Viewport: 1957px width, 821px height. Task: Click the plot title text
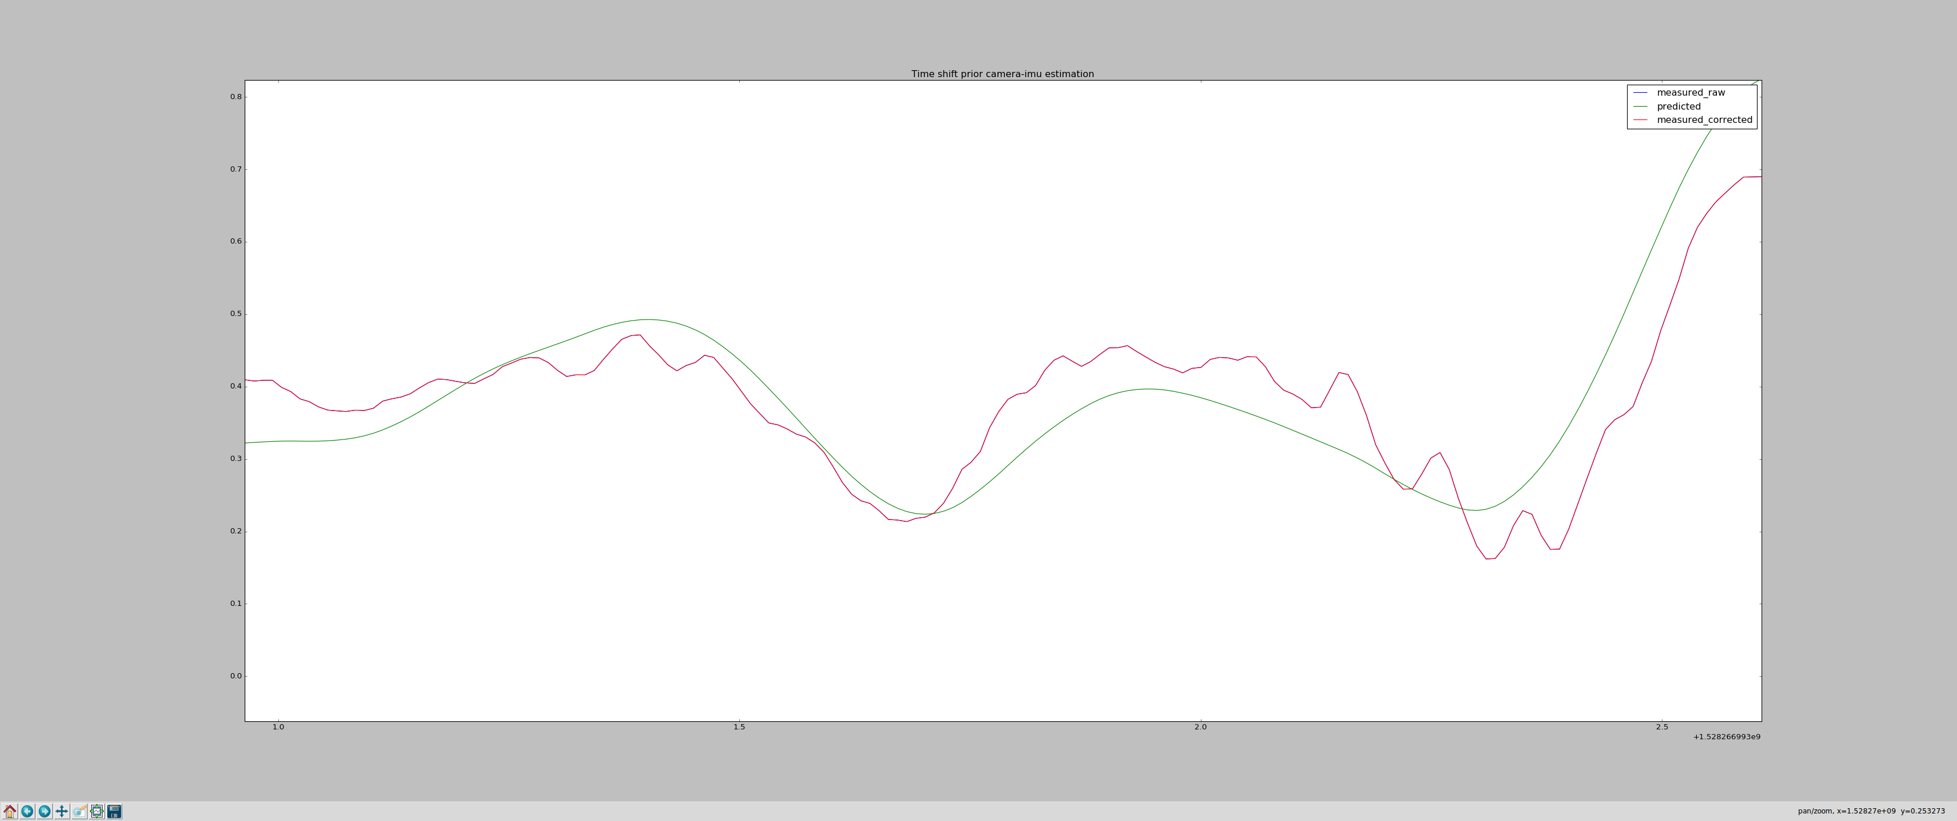[x=1003, y=74]
